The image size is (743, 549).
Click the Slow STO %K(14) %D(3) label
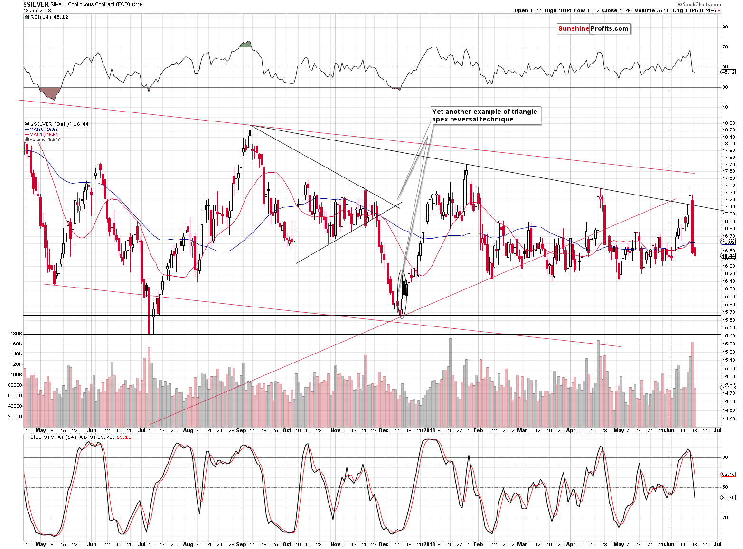pyautogui.click(x=78, y=437)
